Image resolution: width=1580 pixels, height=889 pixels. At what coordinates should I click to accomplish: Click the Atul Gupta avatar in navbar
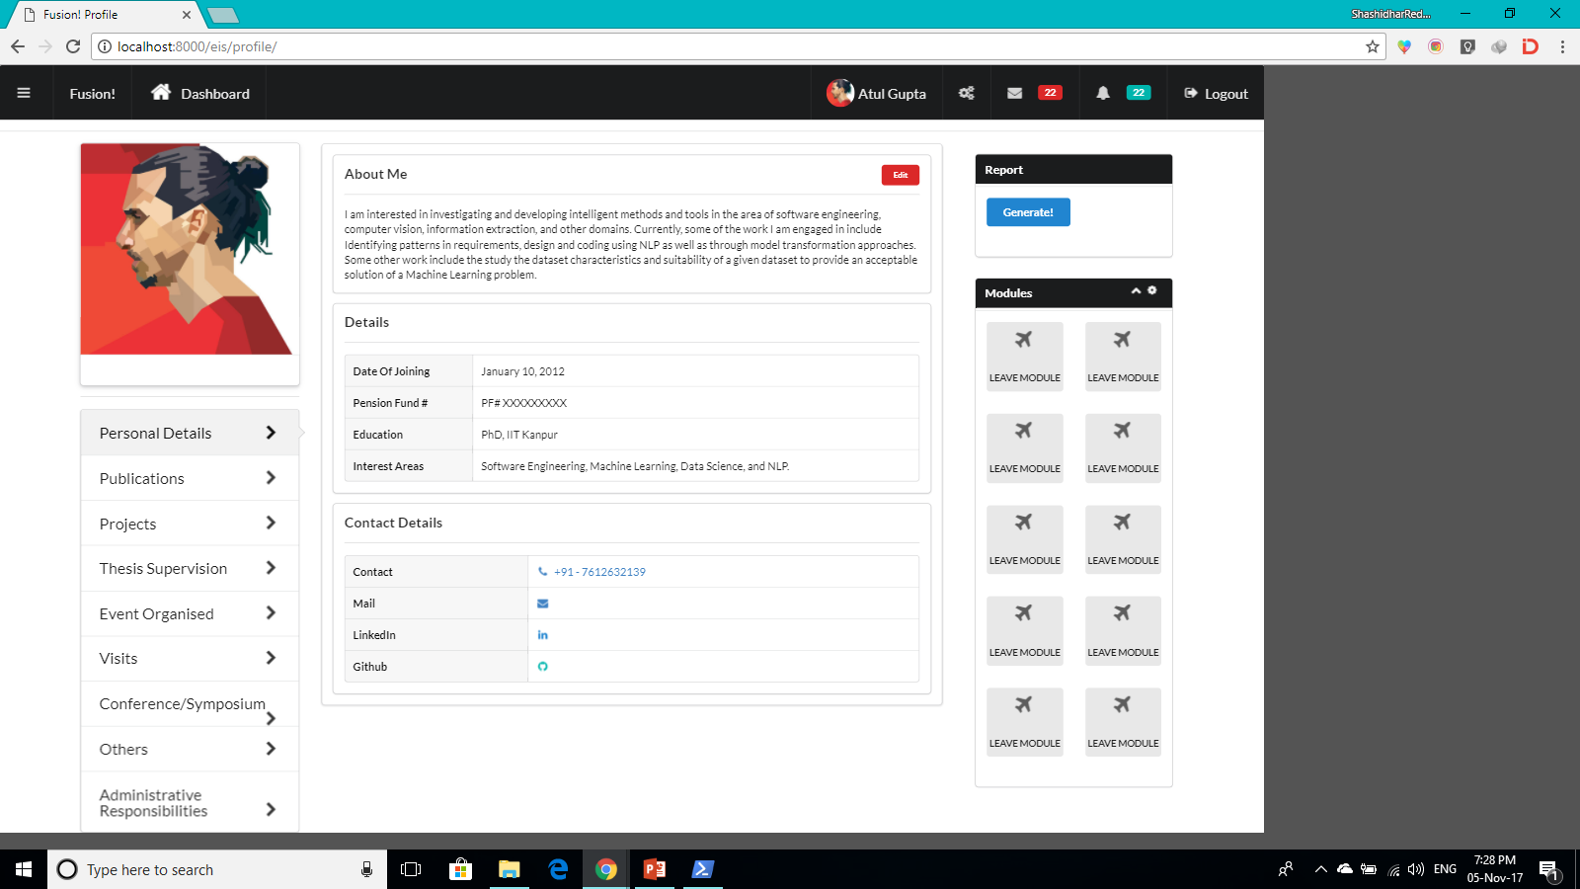[840, 93]
